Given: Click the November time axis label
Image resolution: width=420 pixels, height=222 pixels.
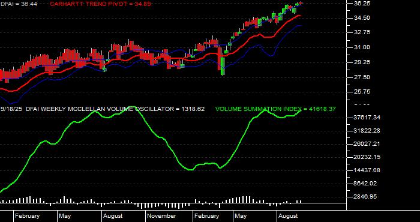Looking at the screenshot, I should point(162,216).
